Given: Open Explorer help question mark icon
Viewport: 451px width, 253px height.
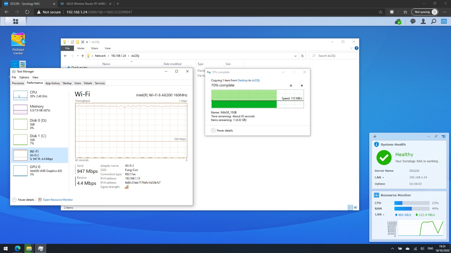Looking at the screenshot, I should click(356, 48).
